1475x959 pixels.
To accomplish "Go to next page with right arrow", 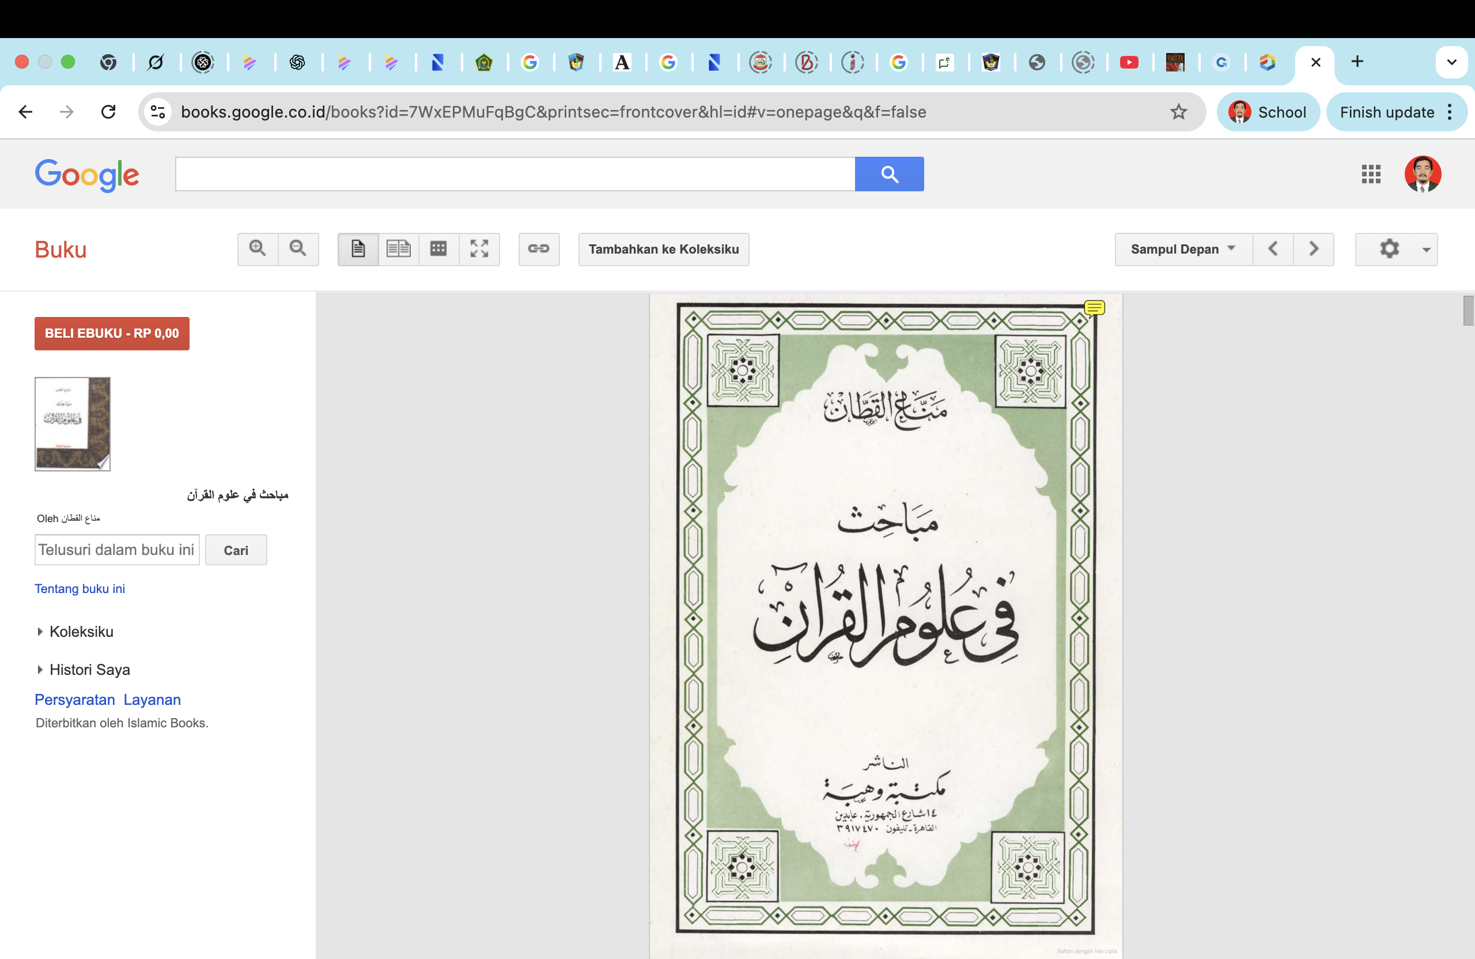I will click(1314, 249).
